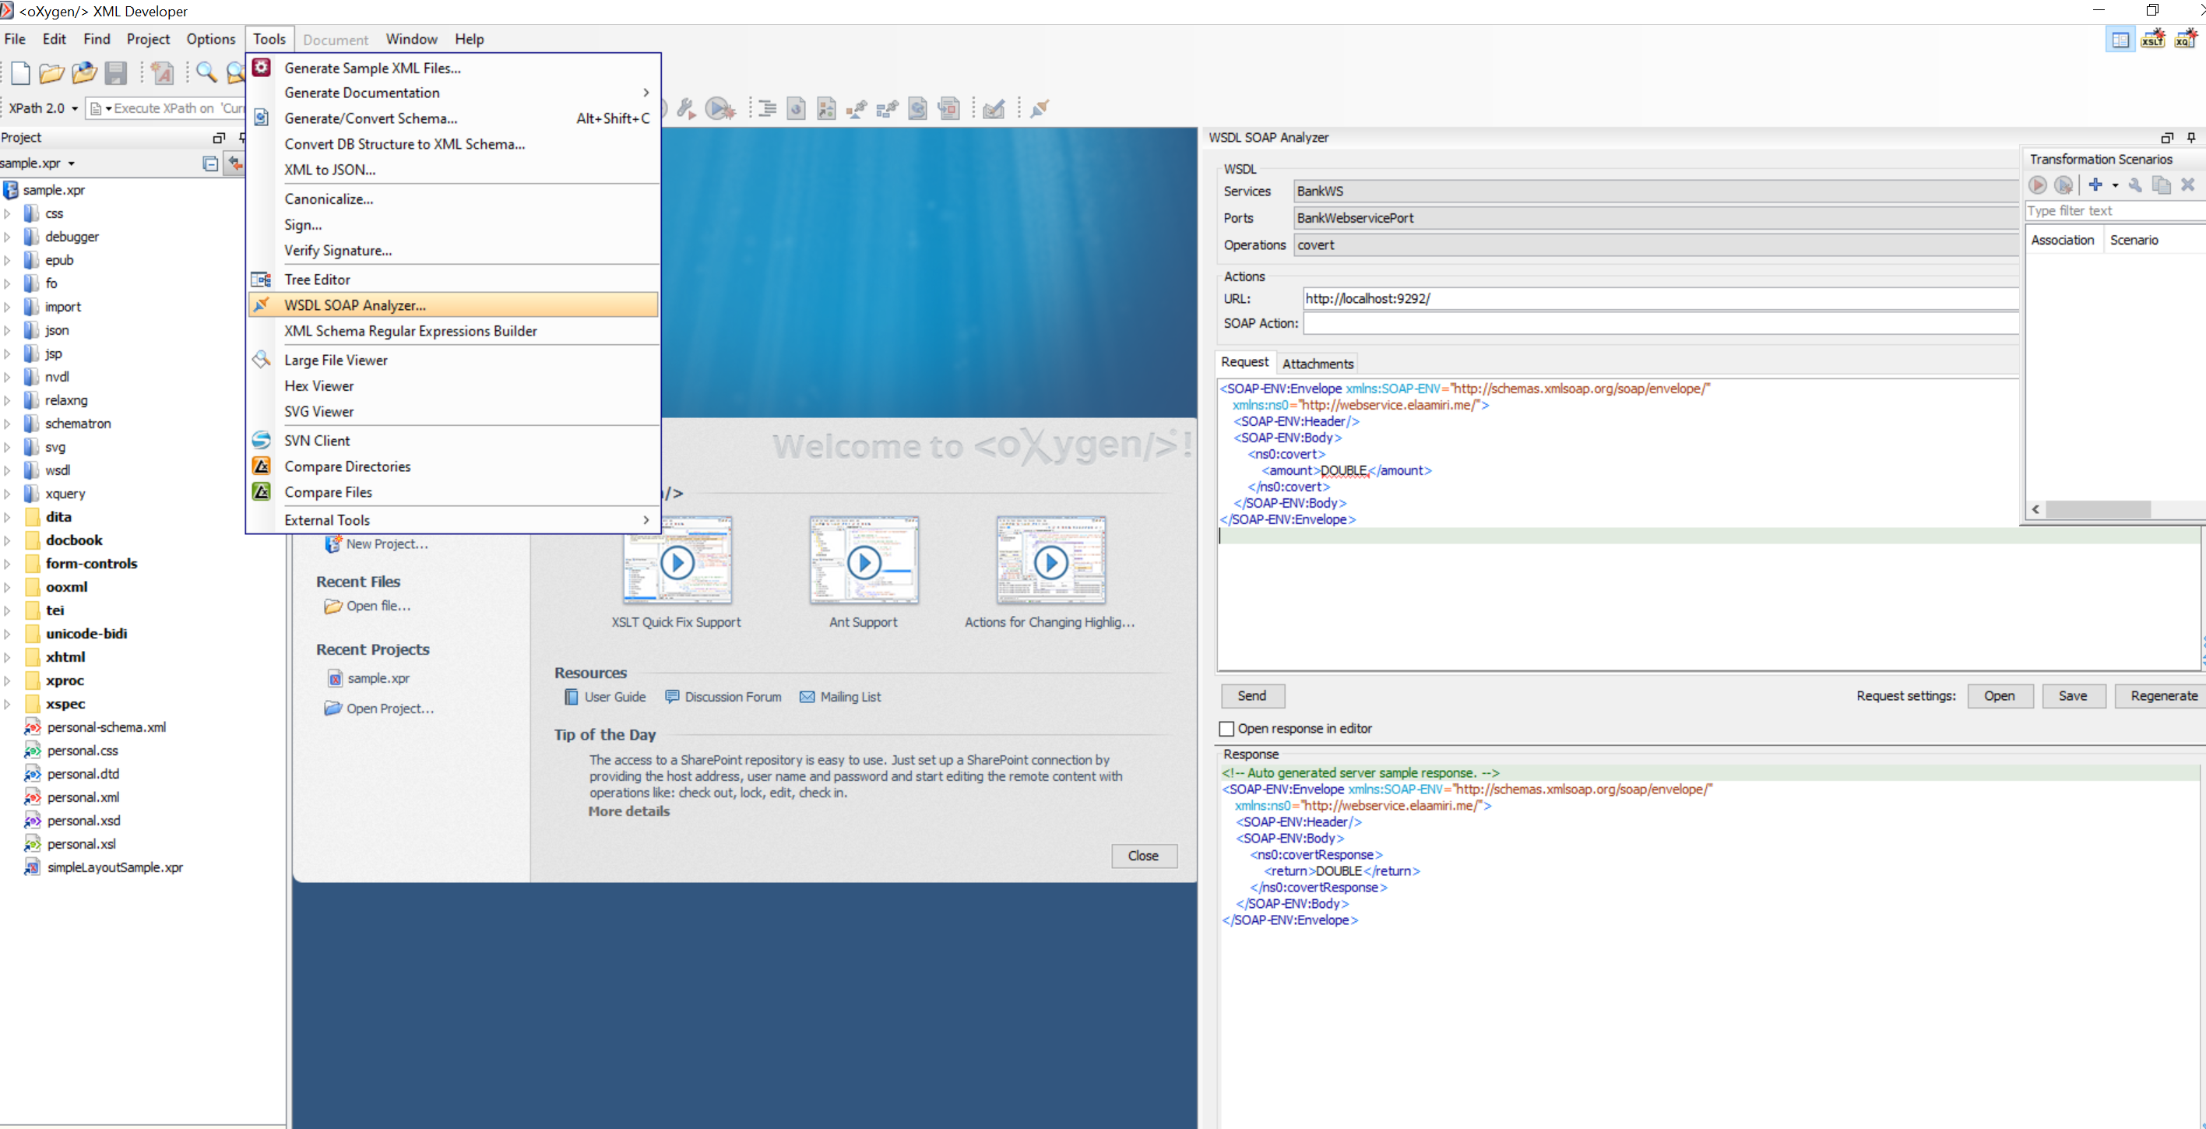Select XML to JSON conversion tool

click(x=329, y=168)
